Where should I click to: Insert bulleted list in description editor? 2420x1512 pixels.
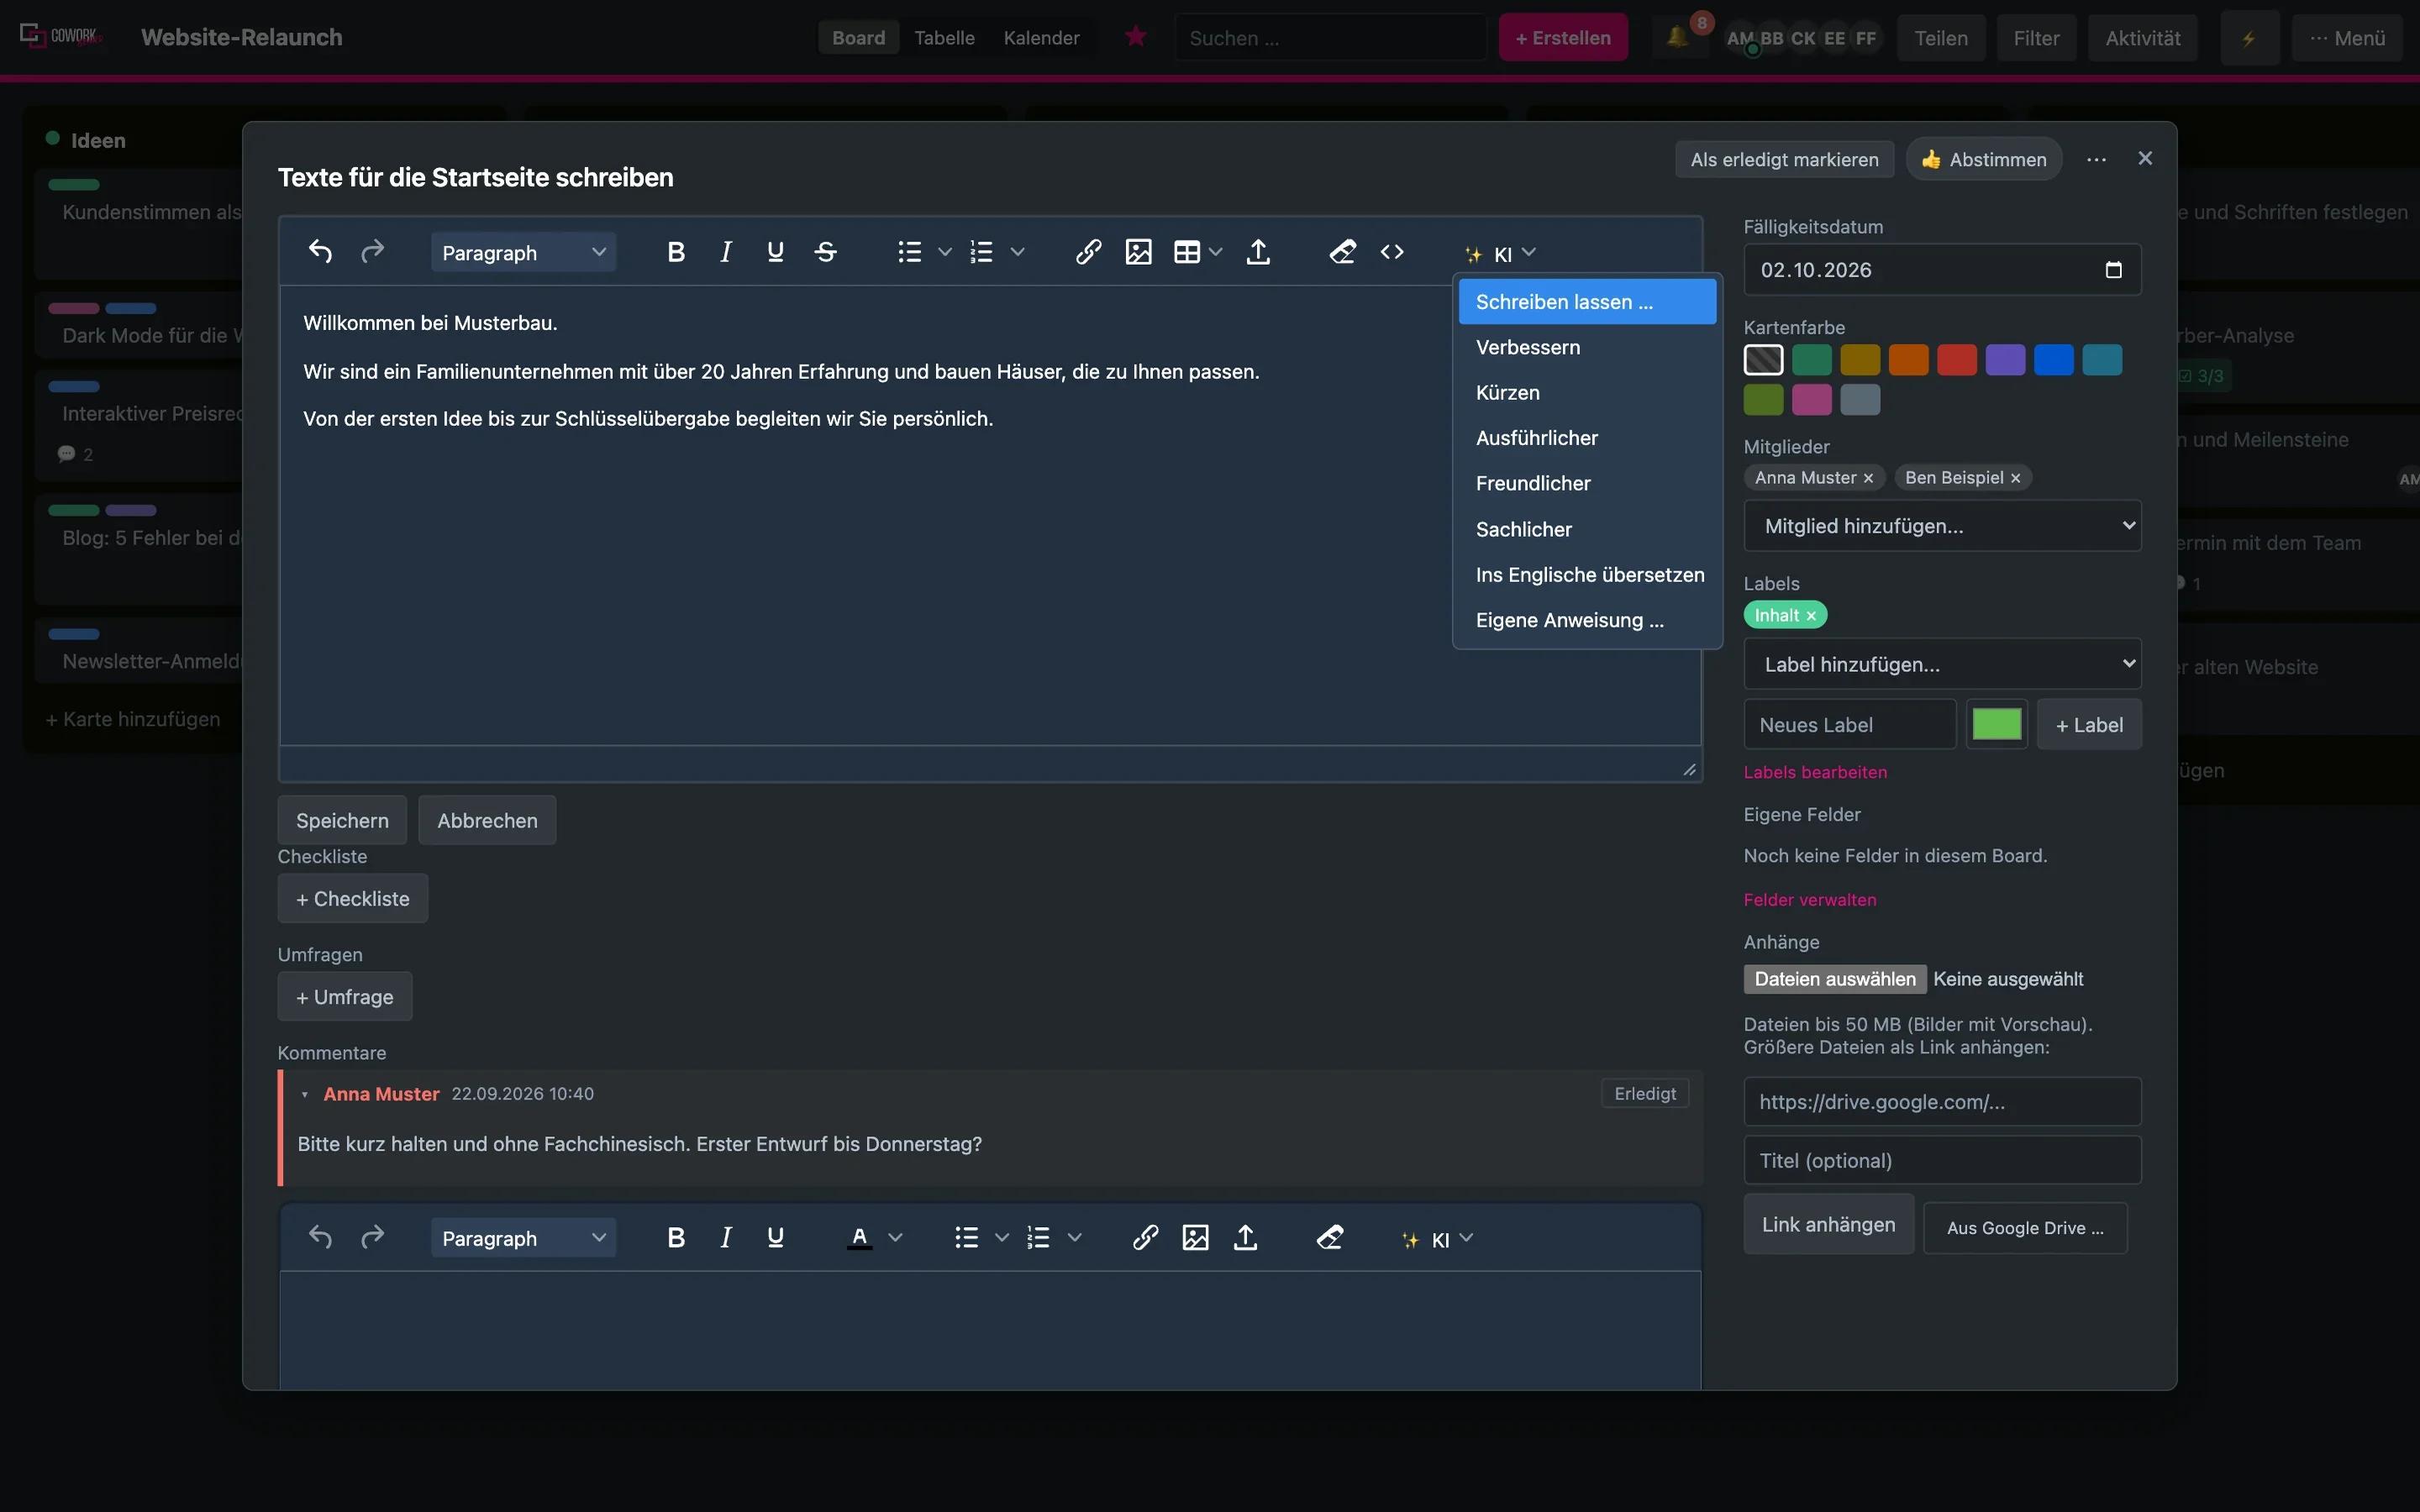pos(909,252)
